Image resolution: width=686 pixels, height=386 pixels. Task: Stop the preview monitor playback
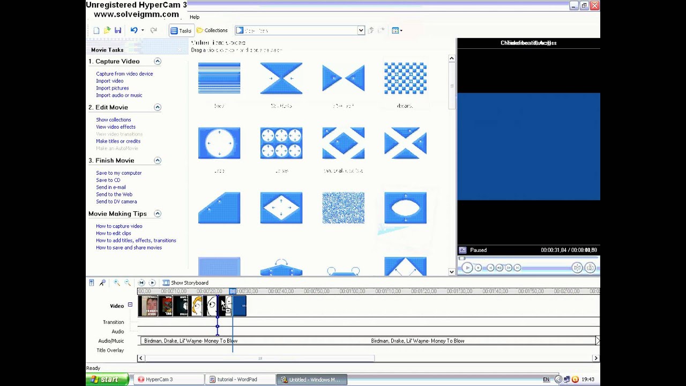pos(478,268)
